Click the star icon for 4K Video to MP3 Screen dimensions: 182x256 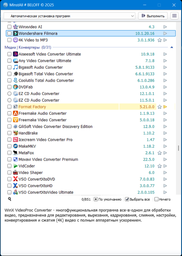159,40
